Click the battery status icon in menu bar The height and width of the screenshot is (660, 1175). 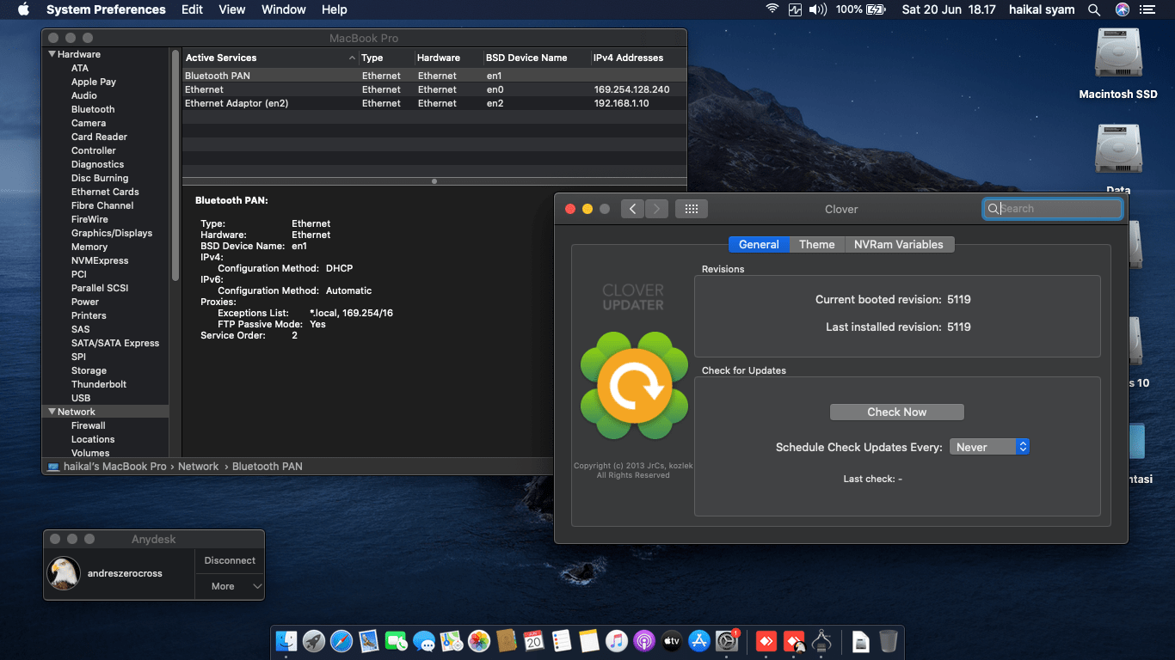click(x=877, y=9)
